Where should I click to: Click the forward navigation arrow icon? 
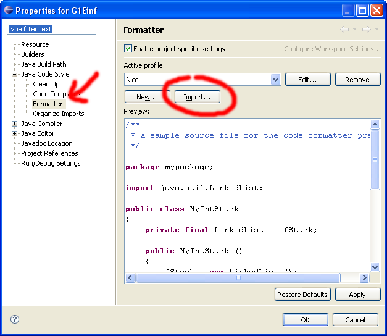click(366, 30)
